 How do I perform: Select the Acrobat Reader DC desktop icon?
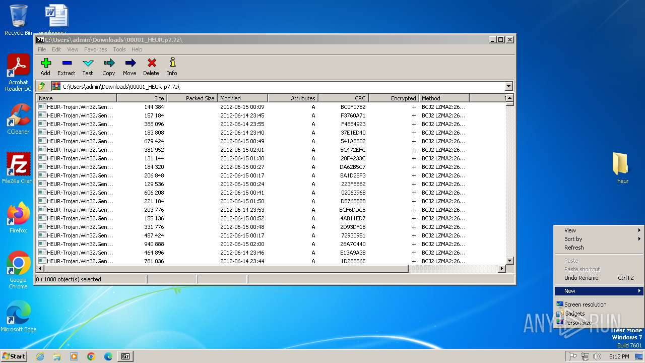tap(18, 73)
